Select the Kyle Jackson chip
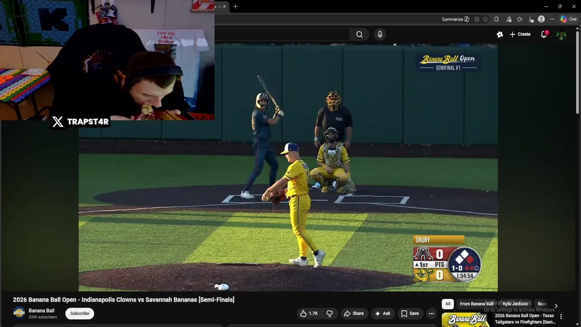The width and height of the screenshot is (581, 327). coord(515,304)
